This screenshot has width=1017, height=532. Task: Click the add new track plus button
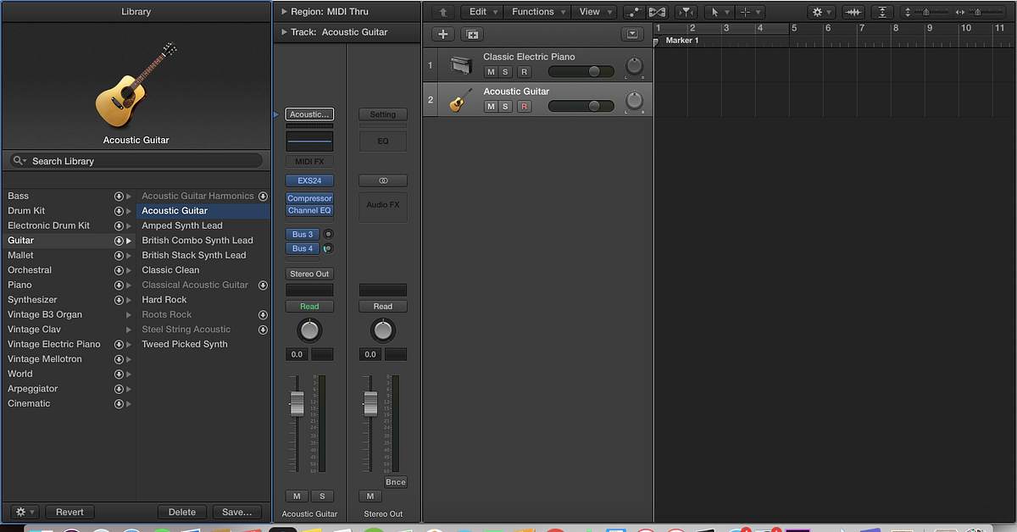[442, 35]
